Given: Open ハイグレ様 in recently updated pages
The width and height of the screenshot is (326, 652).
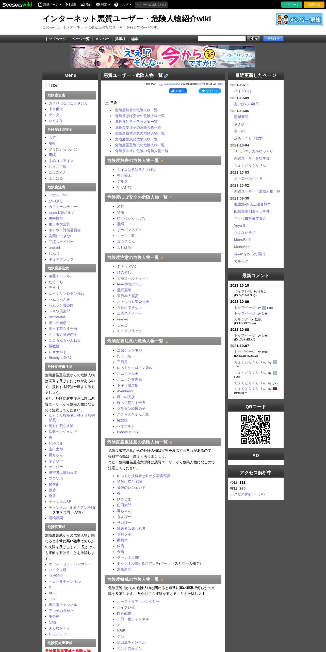Looking at the screenshot, I should tap(243, 91).
